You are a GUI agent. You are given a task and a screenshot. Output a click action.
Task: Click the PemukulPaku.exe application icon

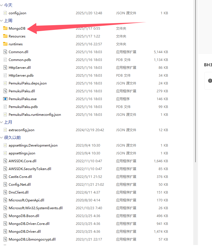(5, 99)
